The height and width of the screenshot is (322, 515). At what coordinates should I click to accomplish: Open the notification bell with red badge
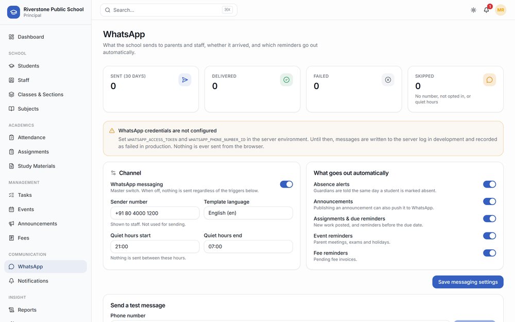(487, 10)
